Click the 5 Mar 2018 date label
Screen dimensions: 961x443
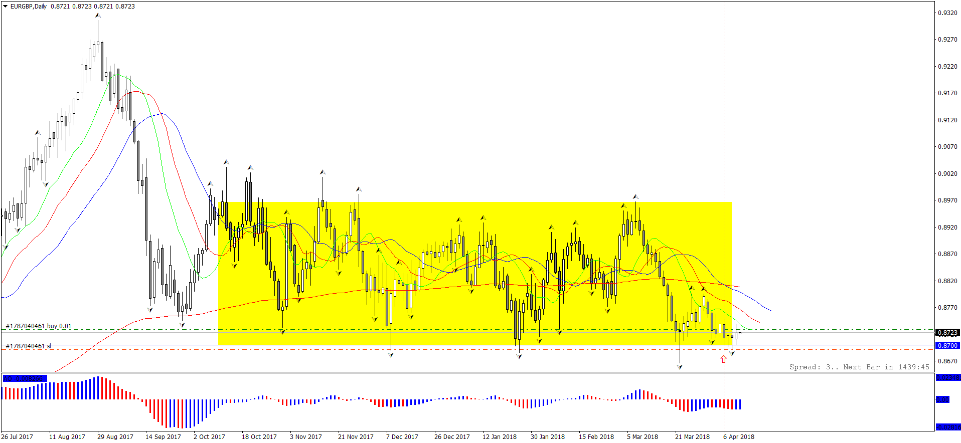643,437
